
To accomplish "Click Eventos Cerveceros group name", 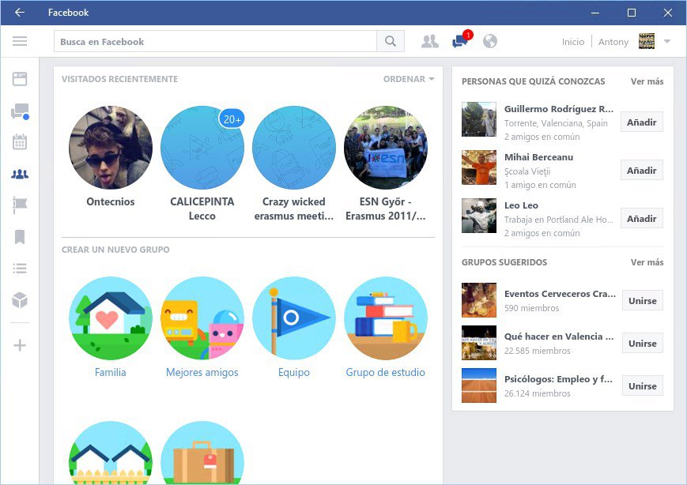I will coord(560,293).
